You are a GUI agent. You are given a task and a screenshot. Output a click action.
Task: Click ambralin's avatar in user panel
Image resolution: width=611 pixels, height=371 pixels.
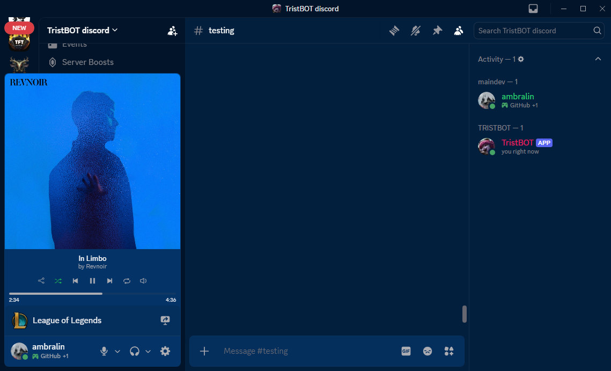click(x=19, y=351)
